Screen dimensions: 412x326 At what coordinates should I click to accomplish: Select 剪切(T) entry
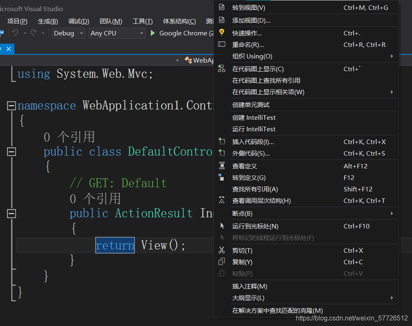[x=307, y=250]
